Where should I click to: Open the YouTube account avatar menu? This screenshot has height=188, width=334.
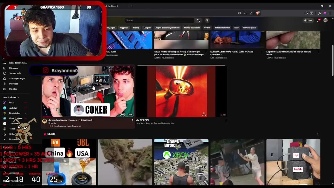(325, 20)
